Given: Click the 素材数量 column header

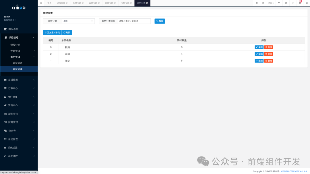Looking at the screenshot, I should [x=182, y=40].
